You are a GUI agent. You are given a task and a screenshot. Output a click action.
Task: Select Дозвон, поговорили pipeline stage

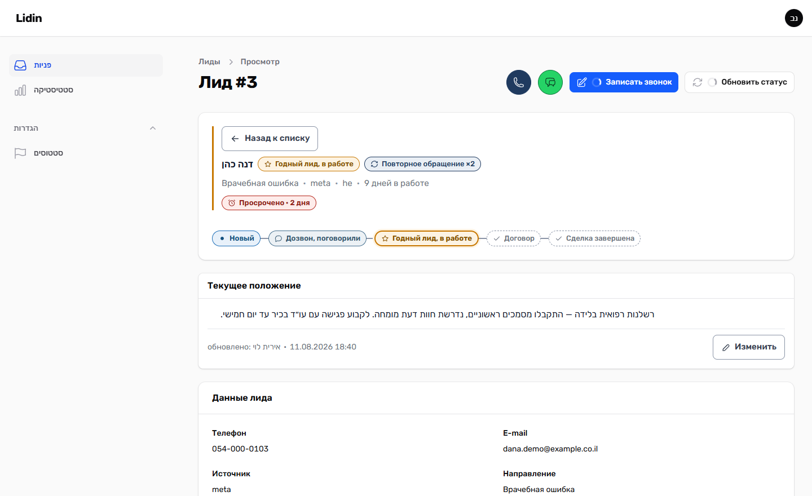click(x=317, y=238)
